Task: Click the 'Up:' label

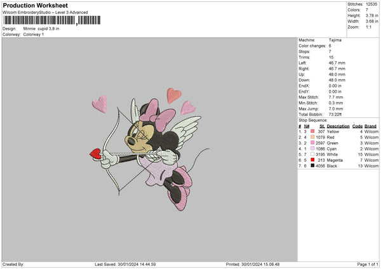Action: click(302, 74)
